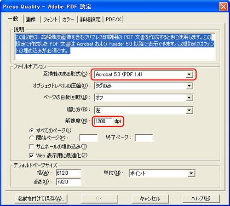The height and width of the screenshot is (206, 230).
Task: Open the PDF/X tab
Action: click(x=113, y=19)
